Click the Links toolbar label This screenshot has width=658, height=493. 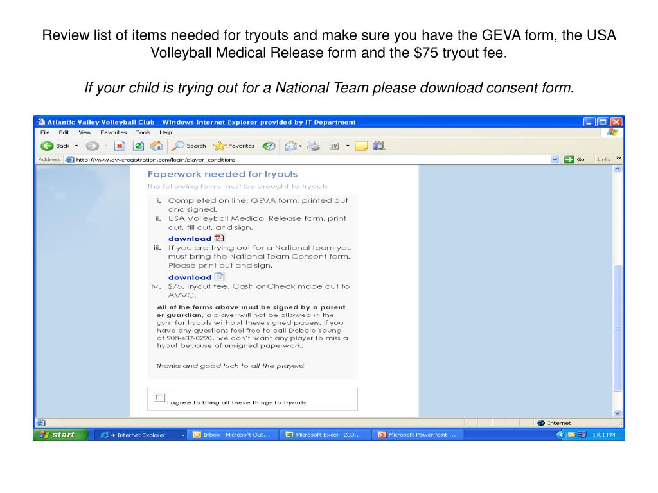[604, 159]
